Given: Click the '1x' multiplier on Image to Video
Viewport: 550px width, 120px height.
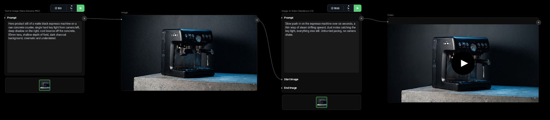Looking at the screenshot, I should click(348, 8).
